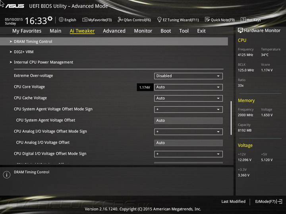Image resolution: width=286 pixels, height=214 pixels.
Task: Click the 16:33 clock time
Action: point(36,21)
